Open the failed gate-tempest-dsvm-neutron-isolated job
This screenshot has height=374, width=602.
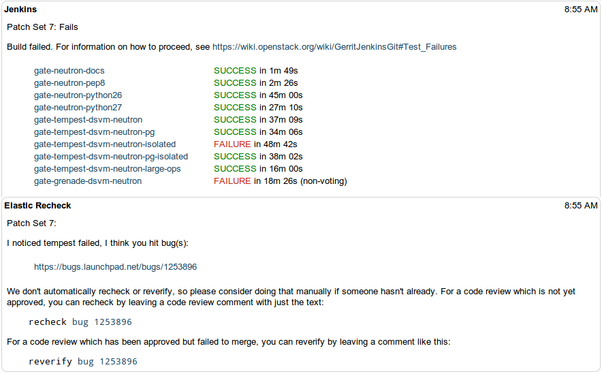point(105,144)
